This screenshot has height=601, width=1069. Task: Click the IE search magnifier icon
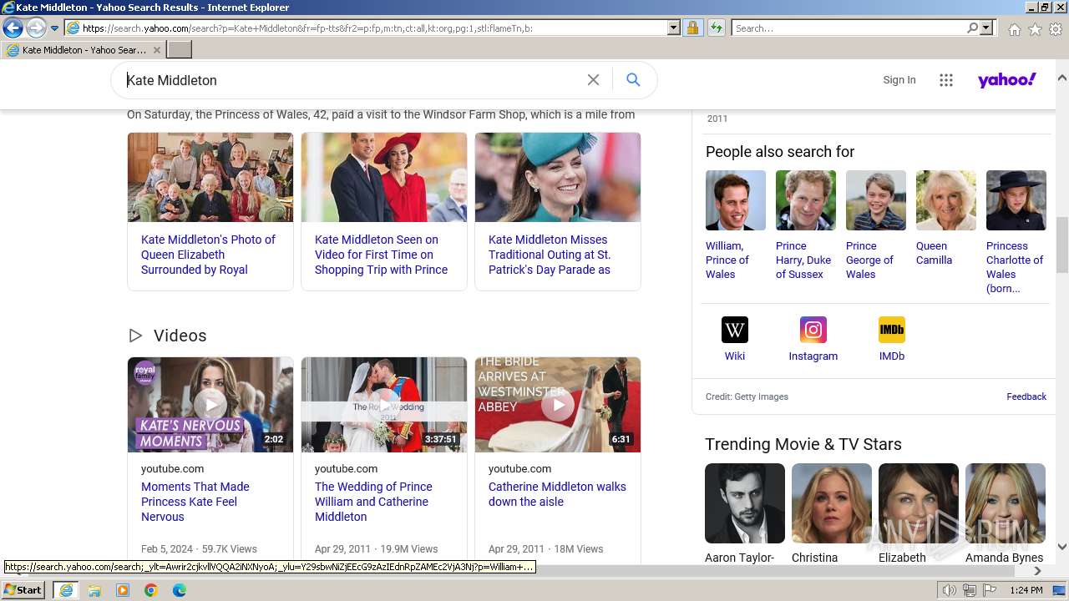click(972, 28)
